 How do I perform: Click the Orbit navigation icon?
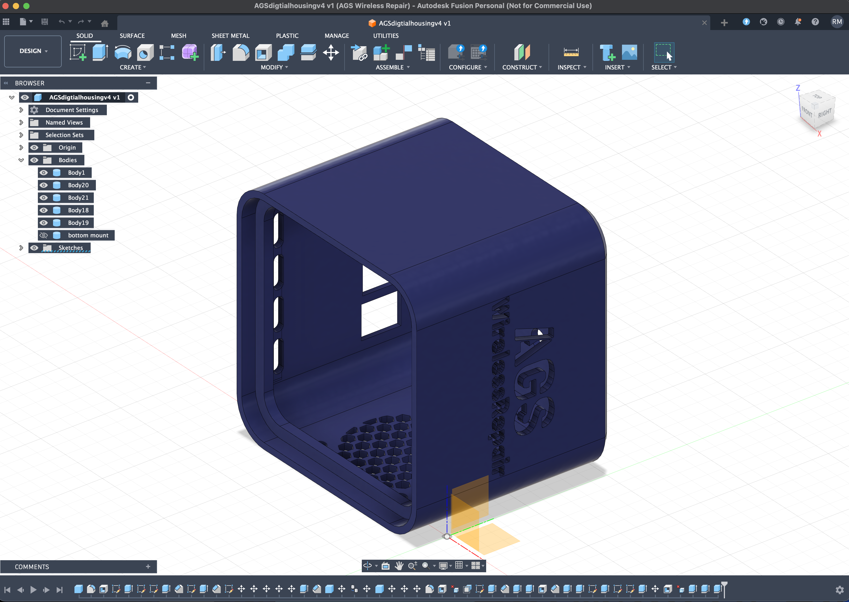pos(367,566)
